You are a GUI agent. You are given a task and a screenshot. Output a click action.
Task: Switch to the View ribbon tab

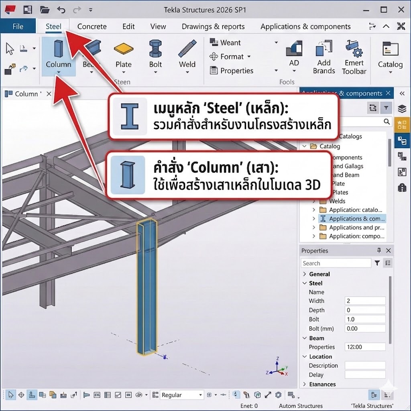(158, 26)
